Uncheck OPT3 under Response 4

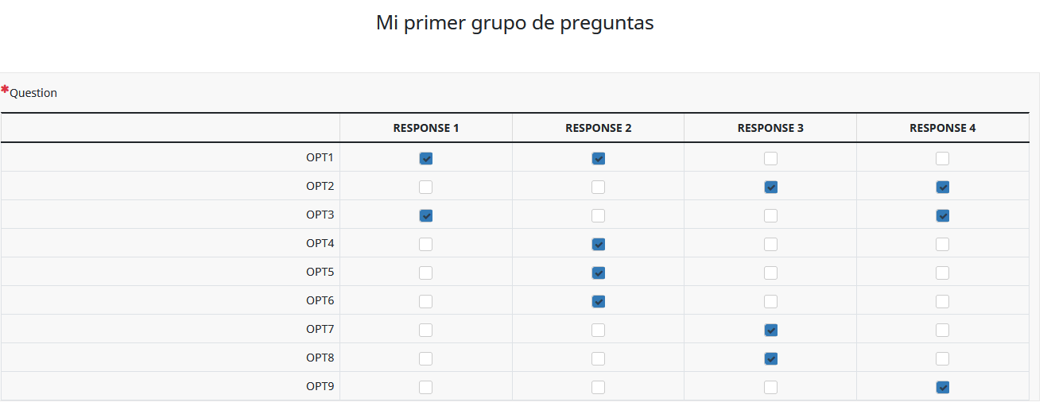(x=943, y=215)
